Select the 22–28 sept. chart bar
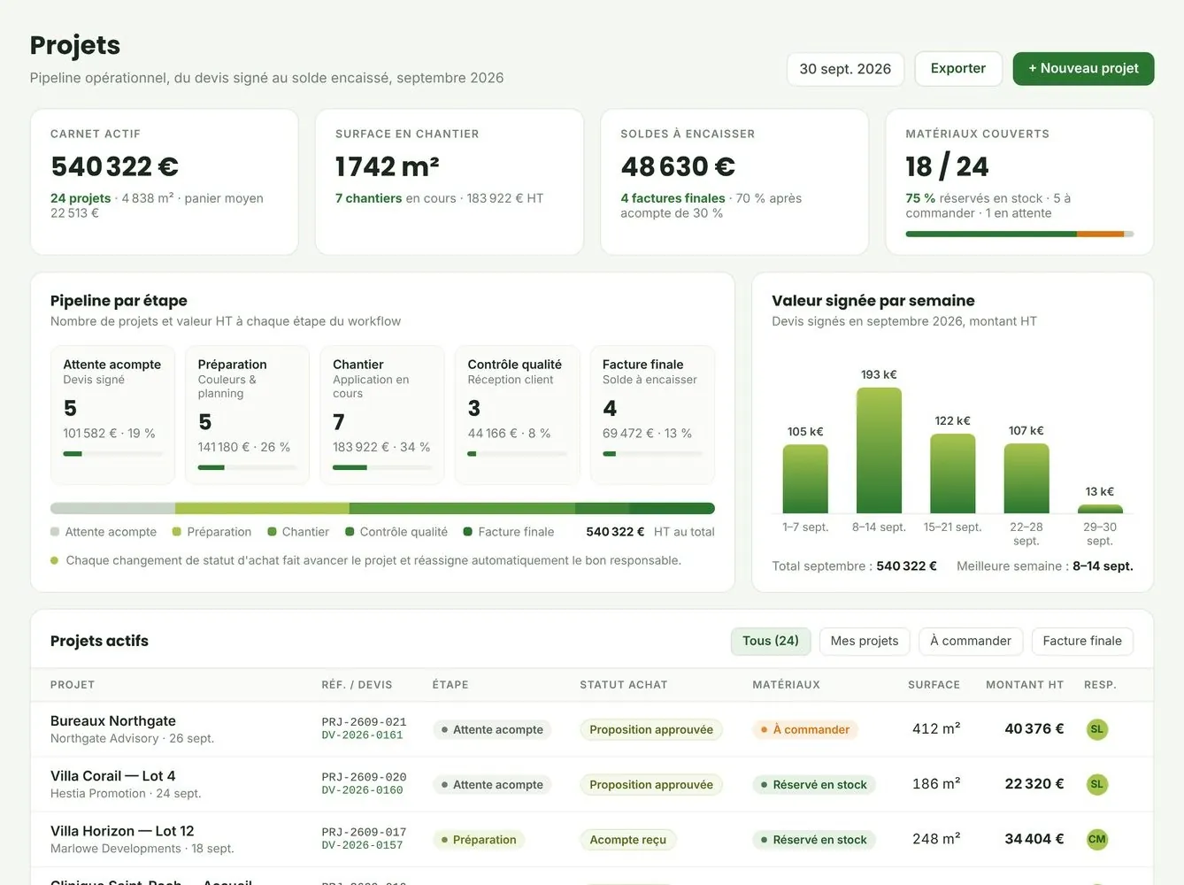 [x=1026, y=479]
